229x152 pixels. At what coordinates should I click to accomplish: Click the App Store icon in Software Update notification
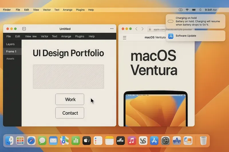171,36
